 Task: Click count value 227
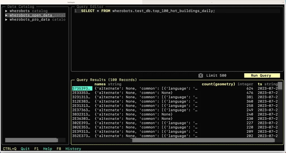click(x=250, y=123)
